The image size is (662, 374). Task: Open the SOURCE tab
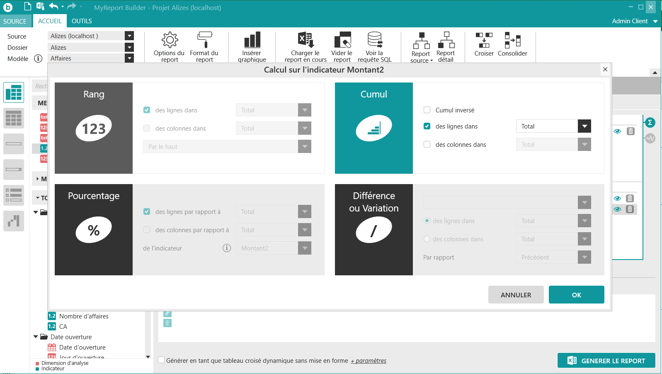click(15, 21)
